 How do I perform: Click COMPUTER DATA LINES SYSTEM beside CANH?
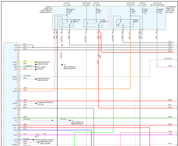tap(43, 63)
